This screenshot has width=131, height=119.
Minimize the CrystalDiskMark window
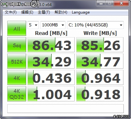click(101, 3)
